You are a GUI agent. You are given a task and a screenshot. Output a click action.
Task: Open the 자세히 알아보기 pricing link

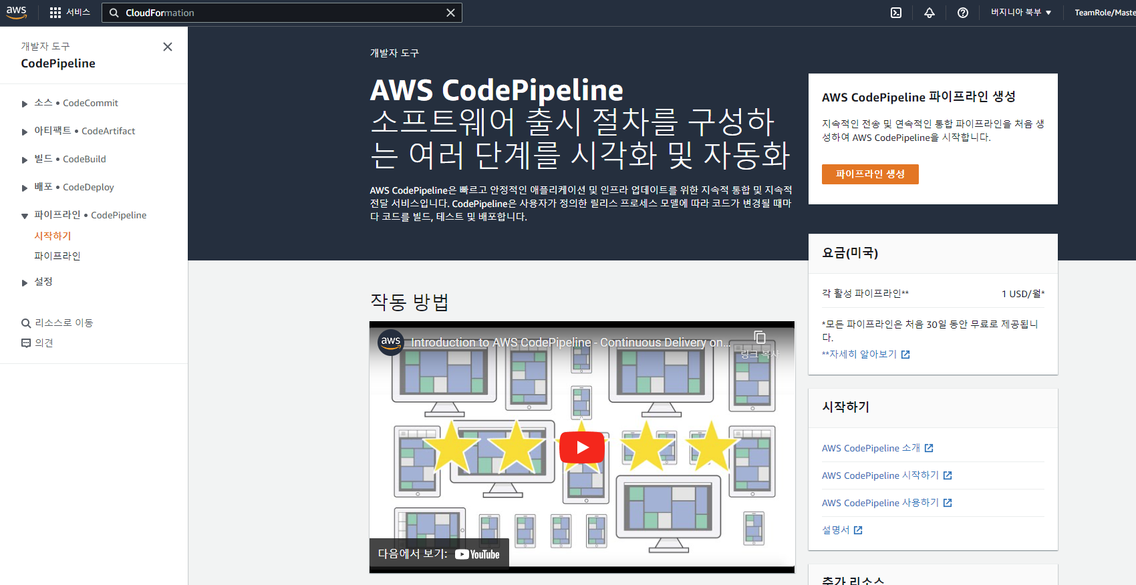point(859,355)
